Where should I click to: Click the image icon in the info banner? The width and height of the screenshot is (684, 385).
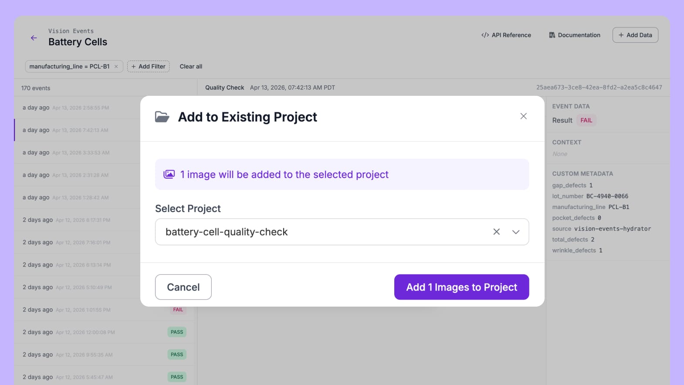(x=169, y=174)
